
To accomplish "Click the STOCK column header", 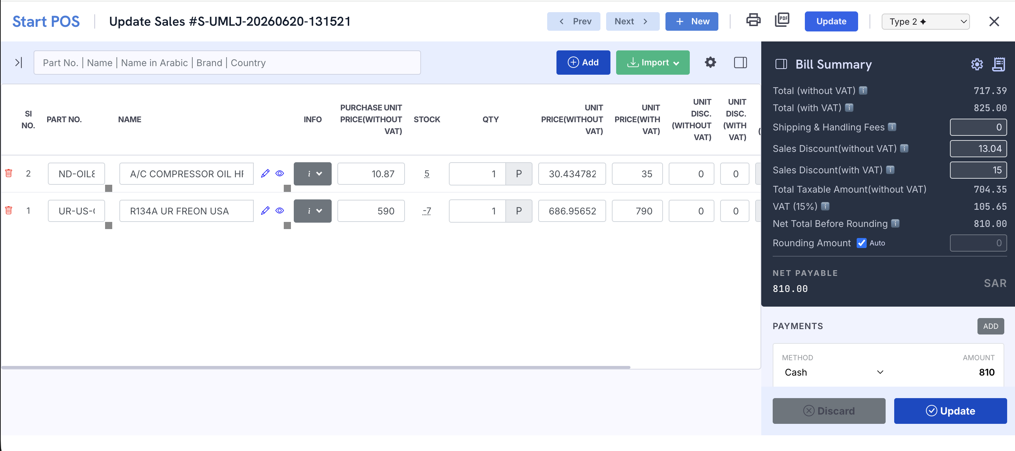I will [x=426, y=119].
